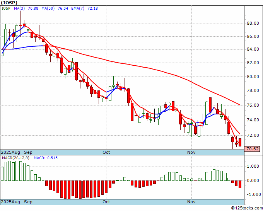Image resolution: width=263 pixels, height=211 pixels.
Task: Click the 84.00 price axis label
Action: [253, 49]
